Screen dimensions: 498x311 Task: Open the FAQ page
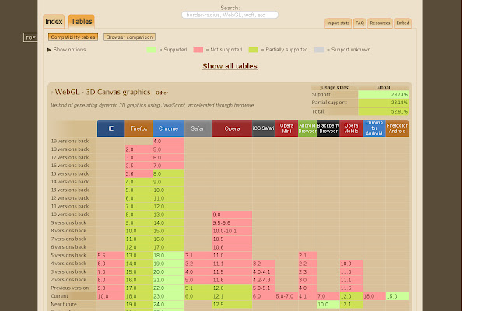359,23
